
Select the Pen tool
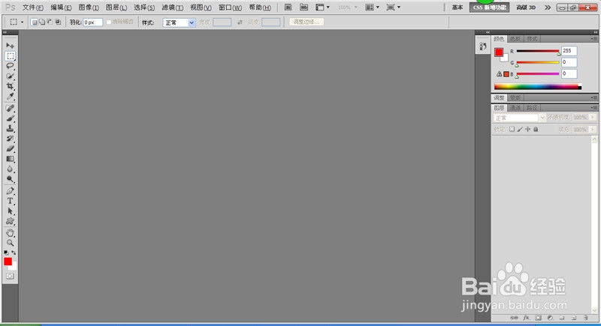10,190
